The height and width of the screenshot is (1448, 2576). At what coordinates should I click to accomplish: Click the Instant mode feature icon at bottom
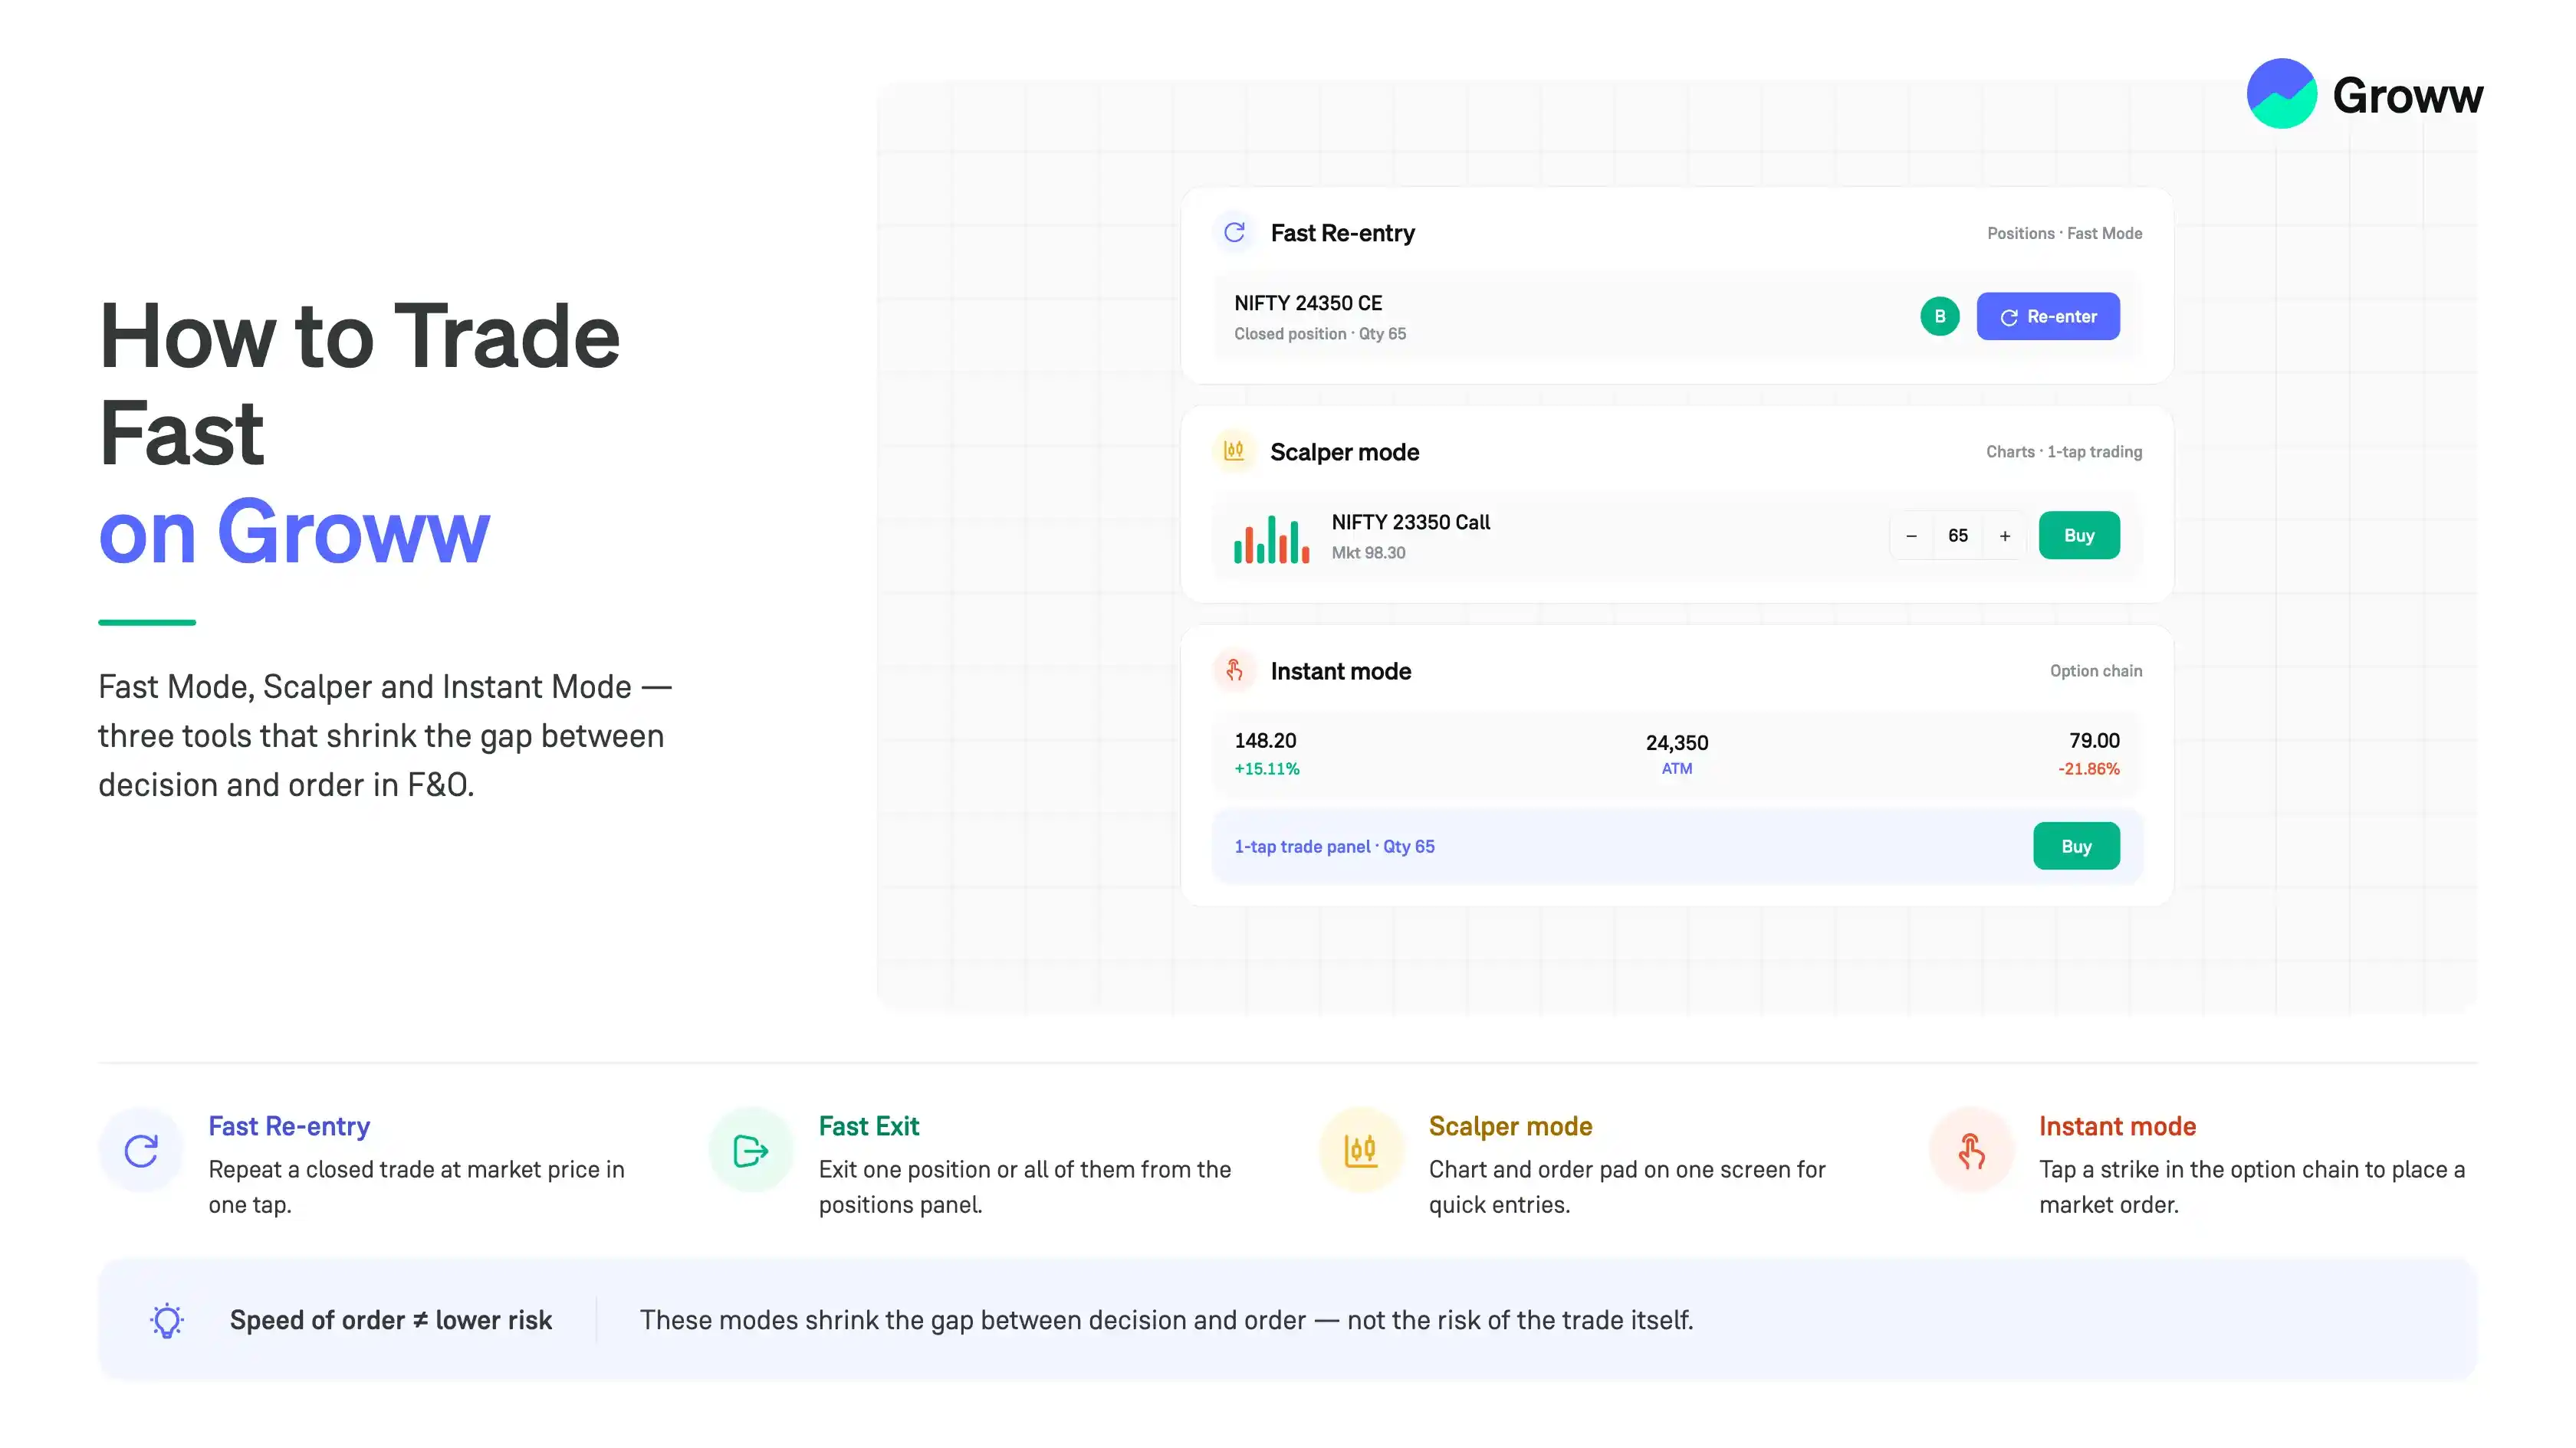coord(1971,1150)
